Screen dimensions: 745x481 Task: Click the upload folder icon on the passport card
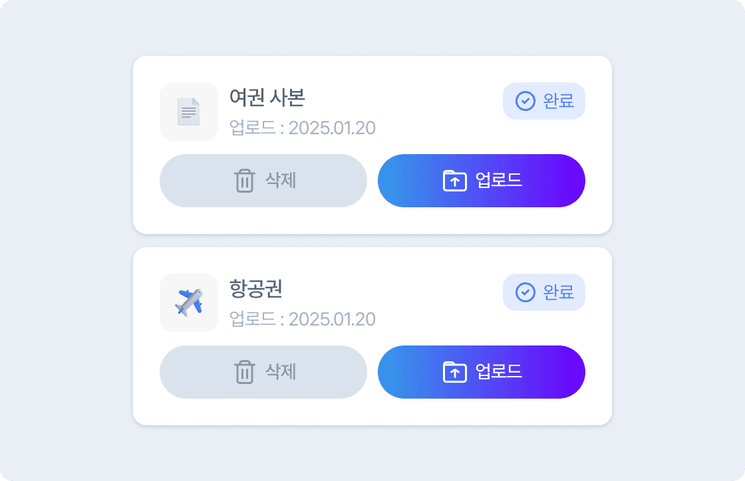(455, 180)
